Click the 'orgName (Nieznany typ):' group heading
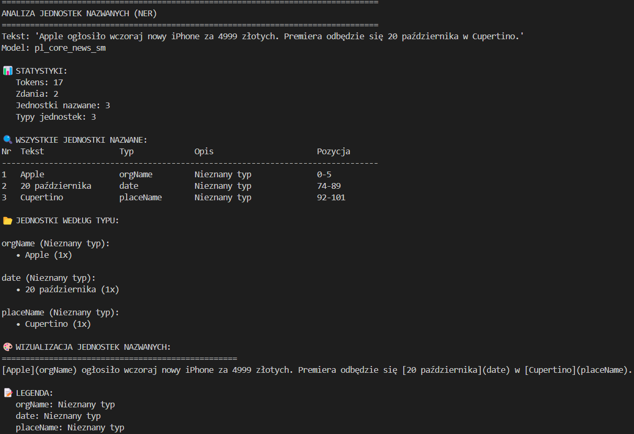This screenshot has height=434, width=634. point(56,243)
